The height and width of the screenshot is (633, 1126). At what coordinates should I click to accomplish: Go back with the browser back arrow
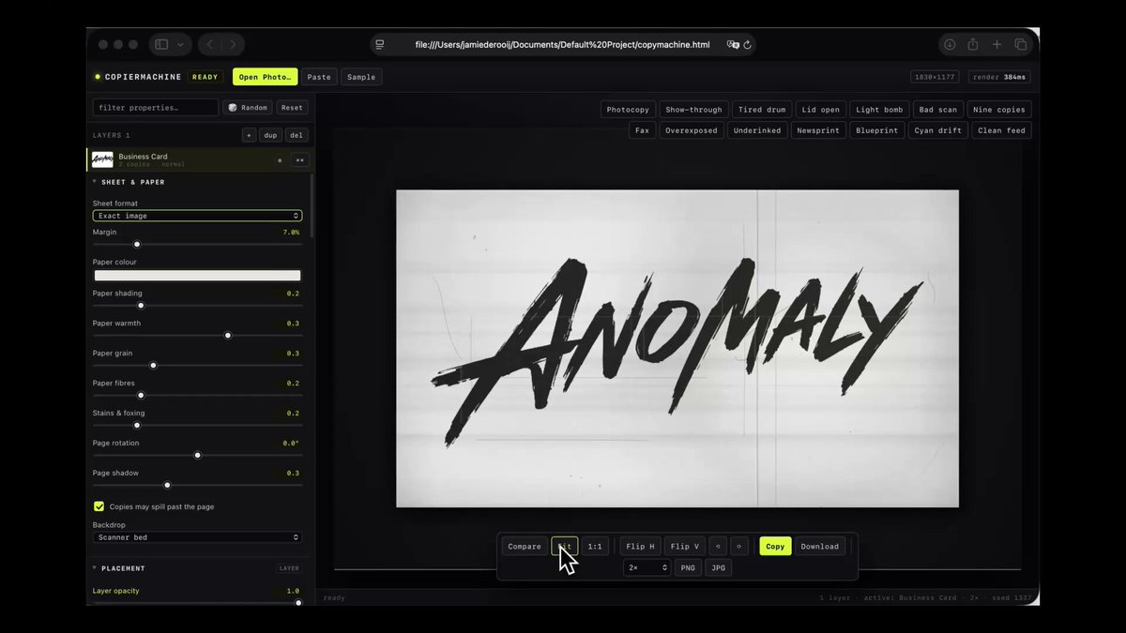tap(210, 44)
